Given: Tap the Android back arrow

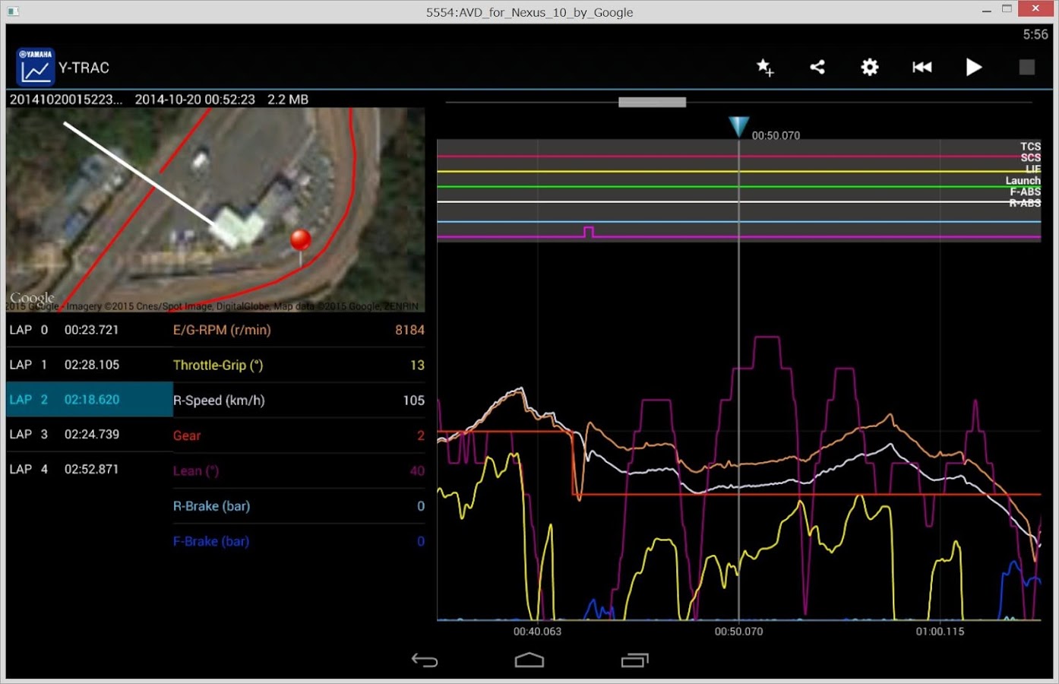Looking at the screenshot, I should pyautogui.click(x=424, y=660).
